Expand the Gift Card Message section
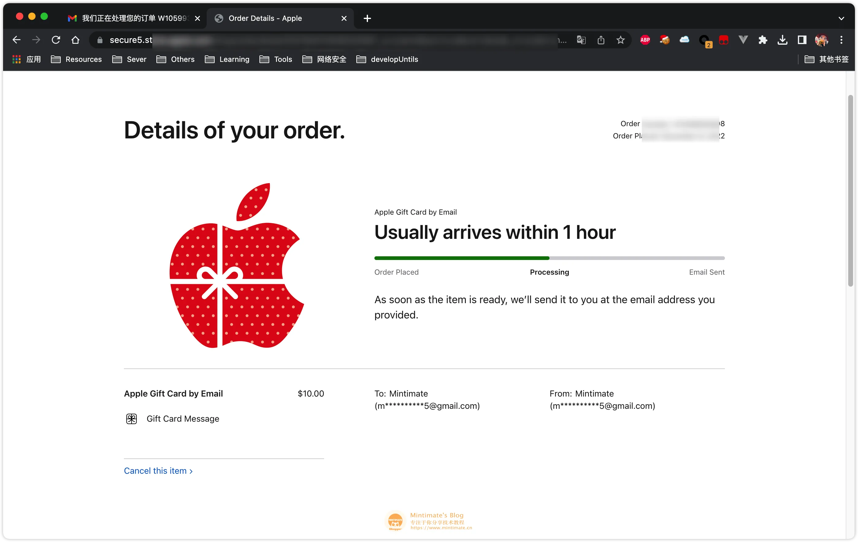Viewport: 858px width, 542px height. pyautogui.click(x=182, y=418)
